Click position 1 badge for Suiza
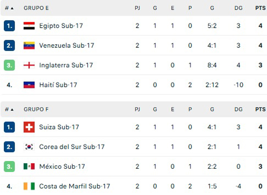This screenshot has height=195, width=267. click(9, 127)
